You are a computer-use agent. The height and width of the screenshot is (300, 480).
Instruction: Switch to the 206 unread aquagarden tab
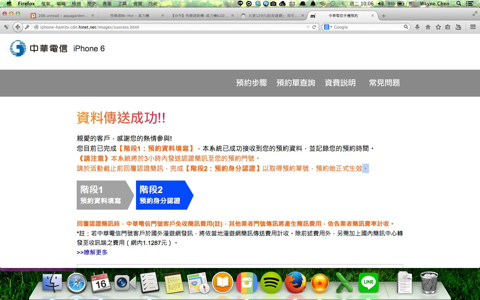pyautogui.click(x=62, y=16)
